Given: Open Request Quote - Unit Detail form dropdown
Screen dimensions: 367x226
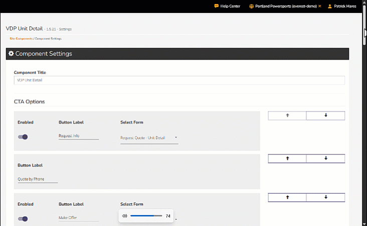Looking at the screenshot, I should click(149, 137).
